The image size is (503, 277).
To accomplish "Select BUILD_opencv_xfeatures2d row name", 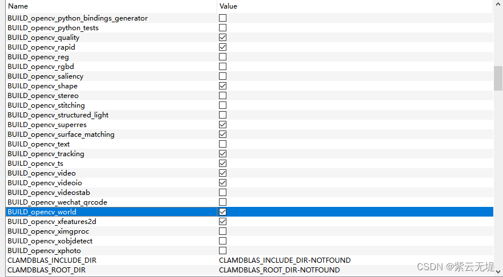I will click(52, 222).
